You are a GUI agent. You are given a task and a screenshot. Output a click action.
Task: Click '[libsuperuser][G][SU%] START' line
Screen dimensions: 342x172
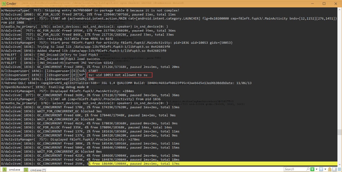click(x=50, y=71)
